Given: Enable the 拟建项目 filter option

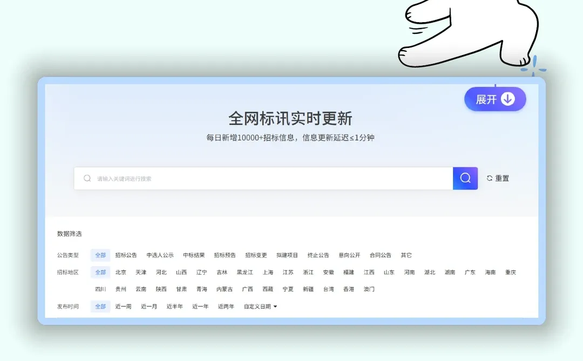Looking at the screenshot, I should (x=288, y=255).
